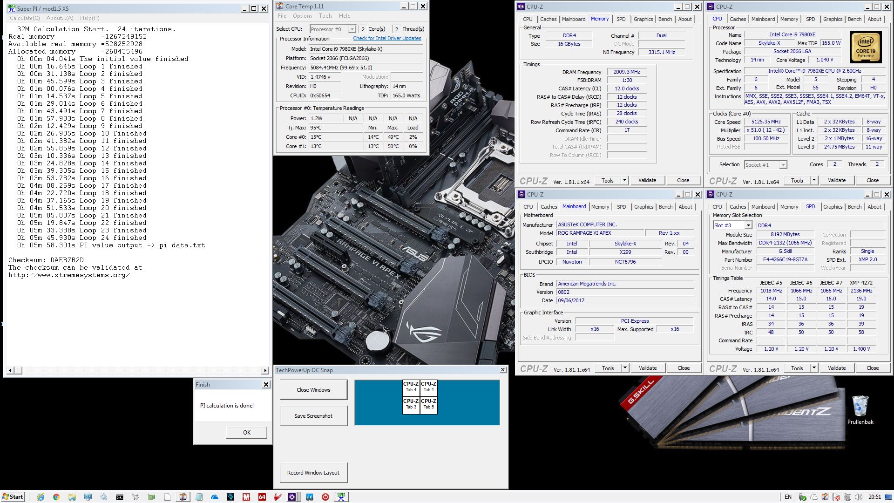Image resolution: width=894 pixels, height=503 pixels.
Task: Switch to Super PI via its taskbar icon
Action: pyautogui.click(x=341, y=497)
